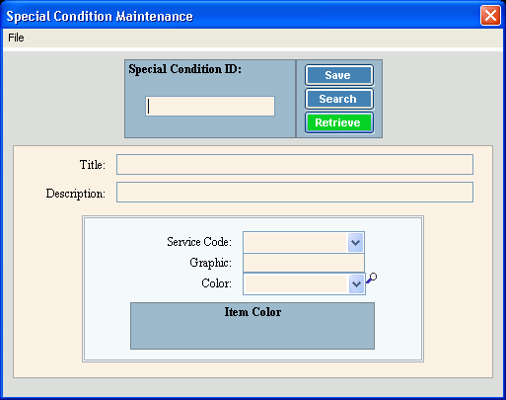Expand the Service Code dropdown arrow
506x400 pixels.
[355, 242]
